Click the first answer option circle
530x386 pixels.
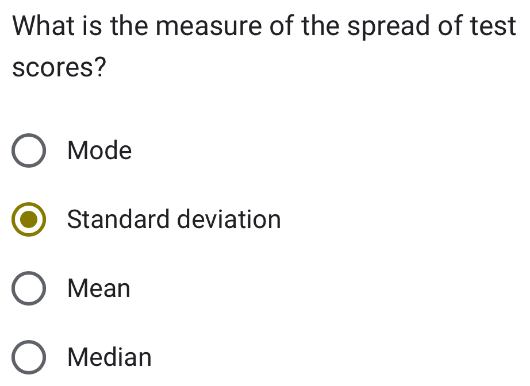coord(29,151)
